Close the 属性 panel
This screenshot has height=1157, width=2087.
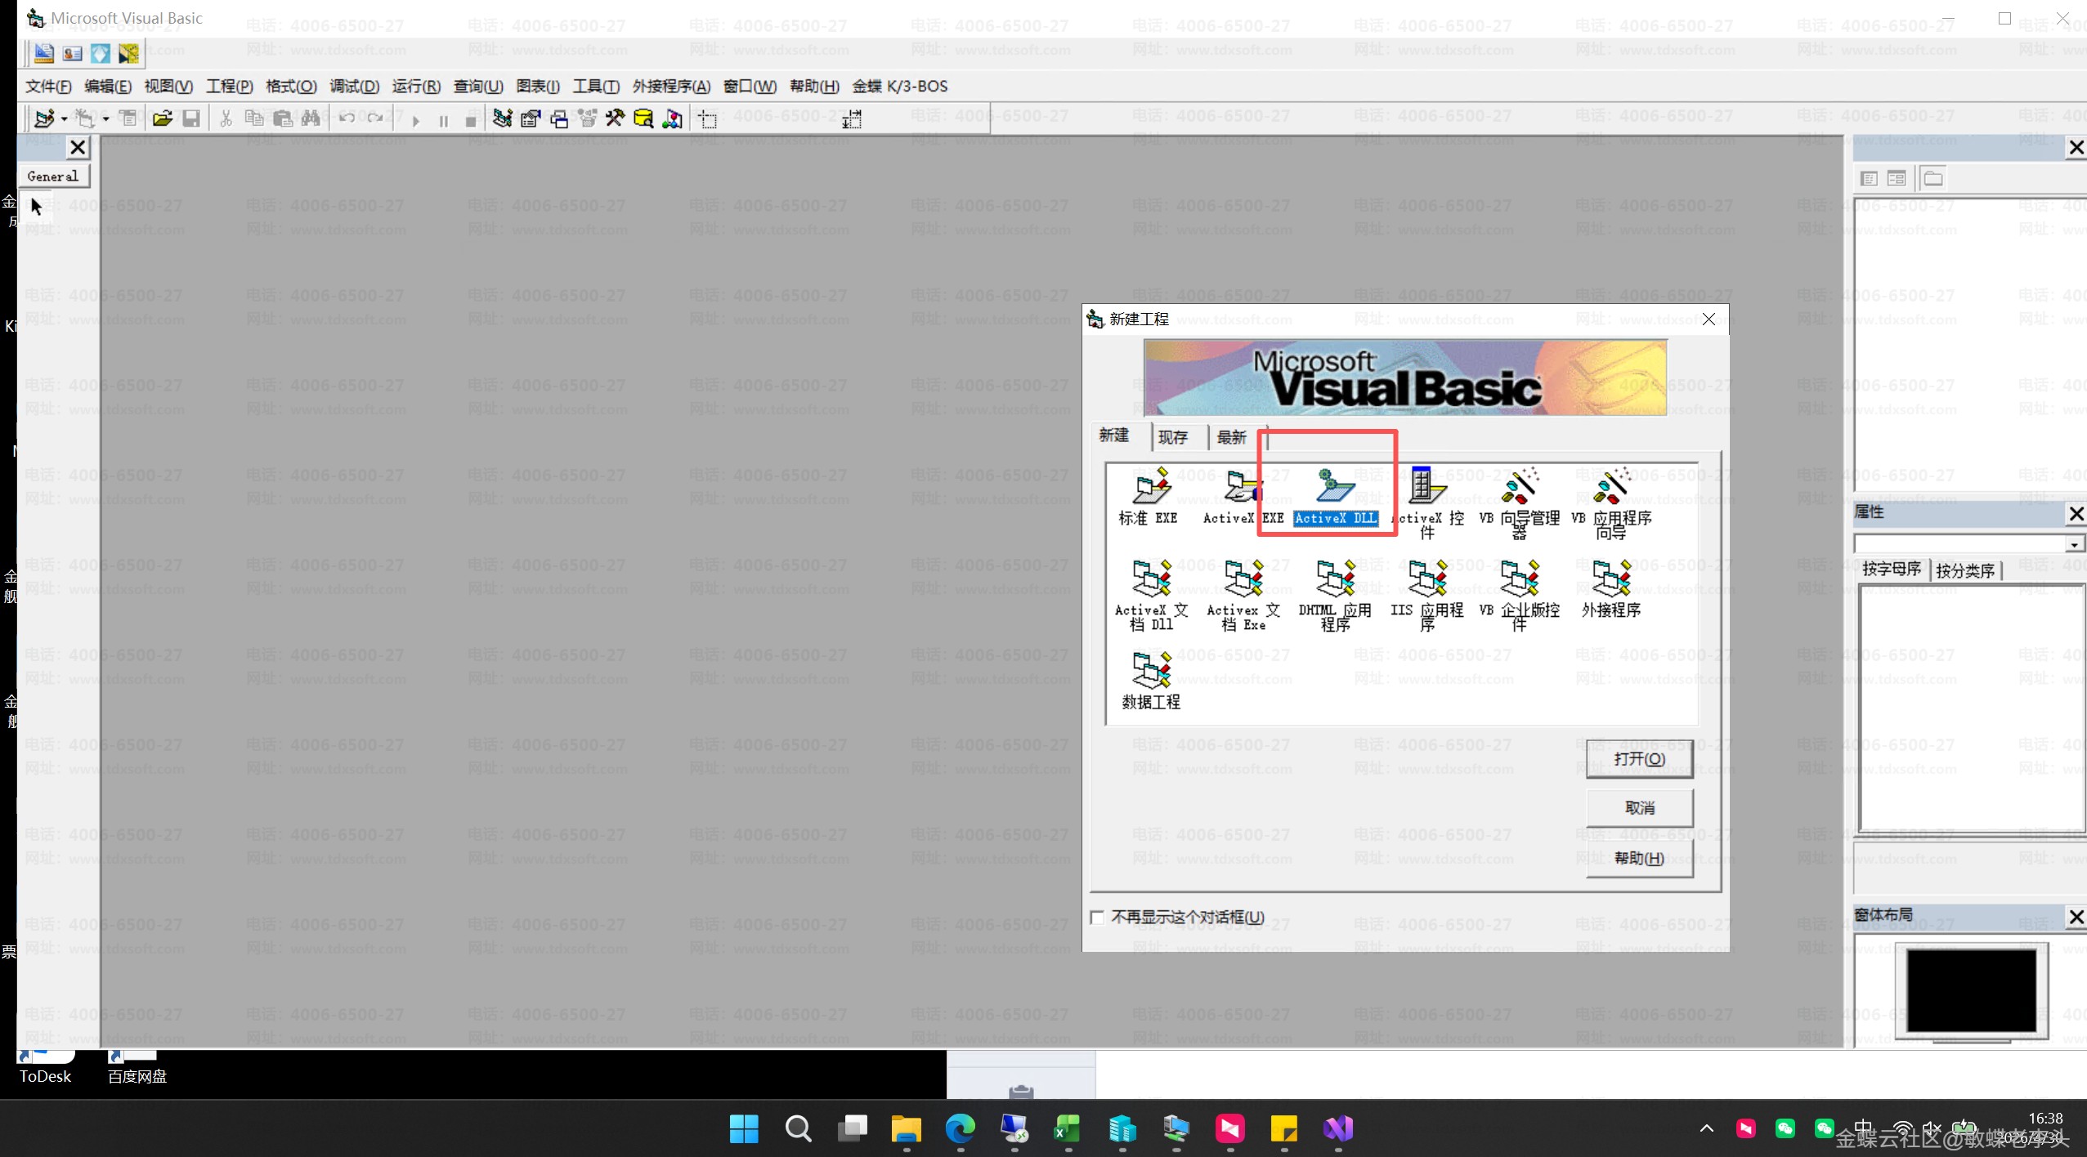pyautogui.click(x=2076, y=513)
